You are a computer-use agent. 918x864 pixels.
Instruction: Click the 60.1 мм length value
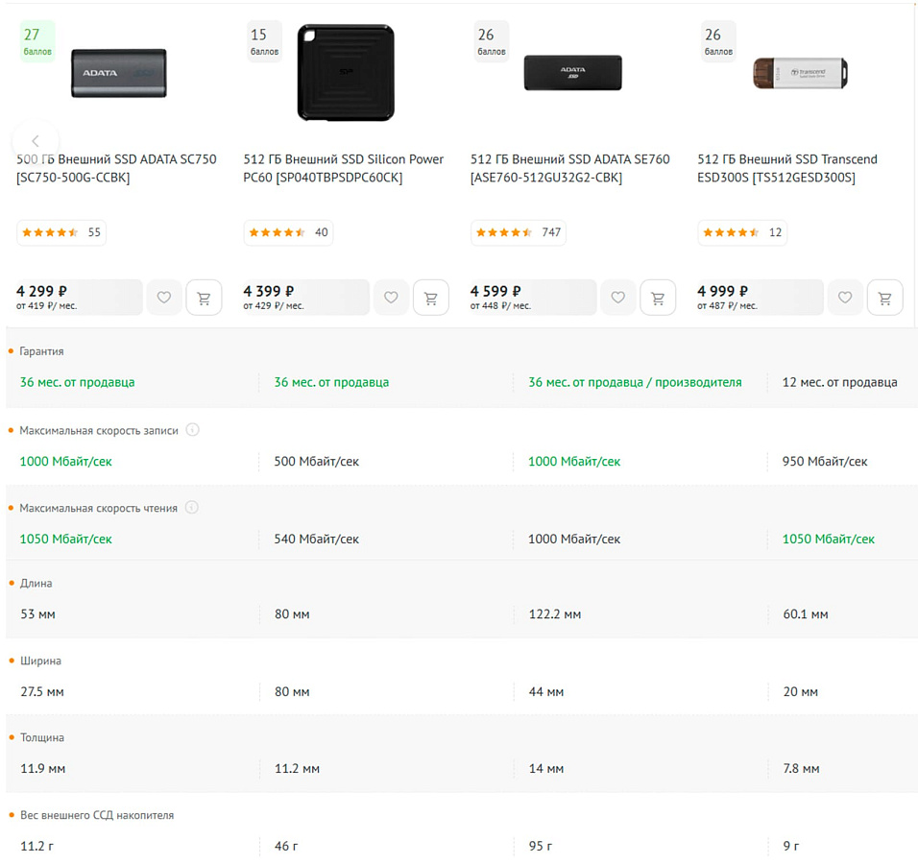(806, 614)
